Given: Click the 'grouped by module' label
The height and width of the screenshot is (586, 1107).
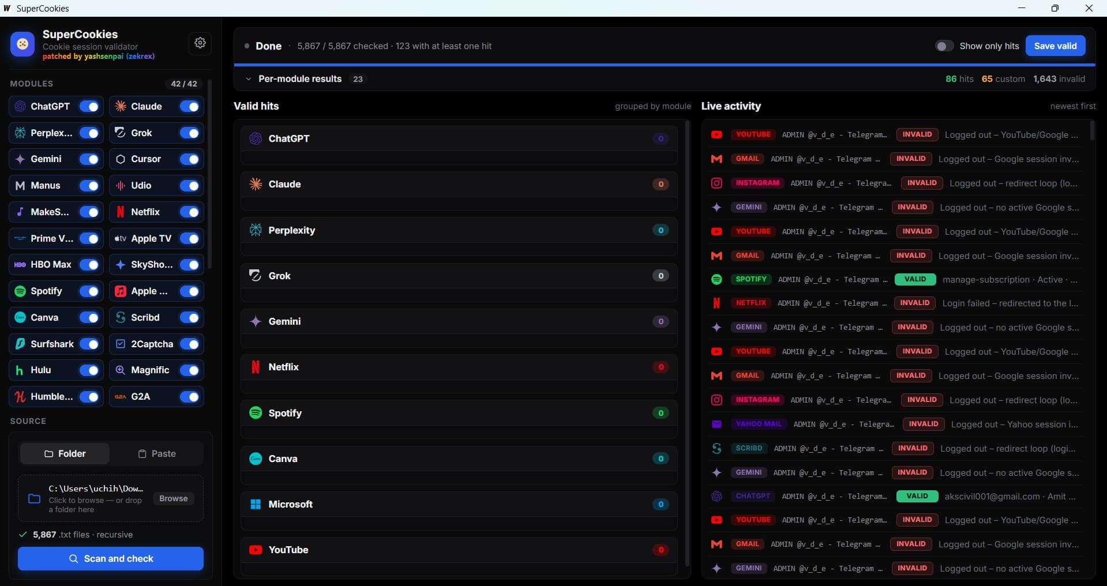Looking at the screenshot, I should coord(653,106).
